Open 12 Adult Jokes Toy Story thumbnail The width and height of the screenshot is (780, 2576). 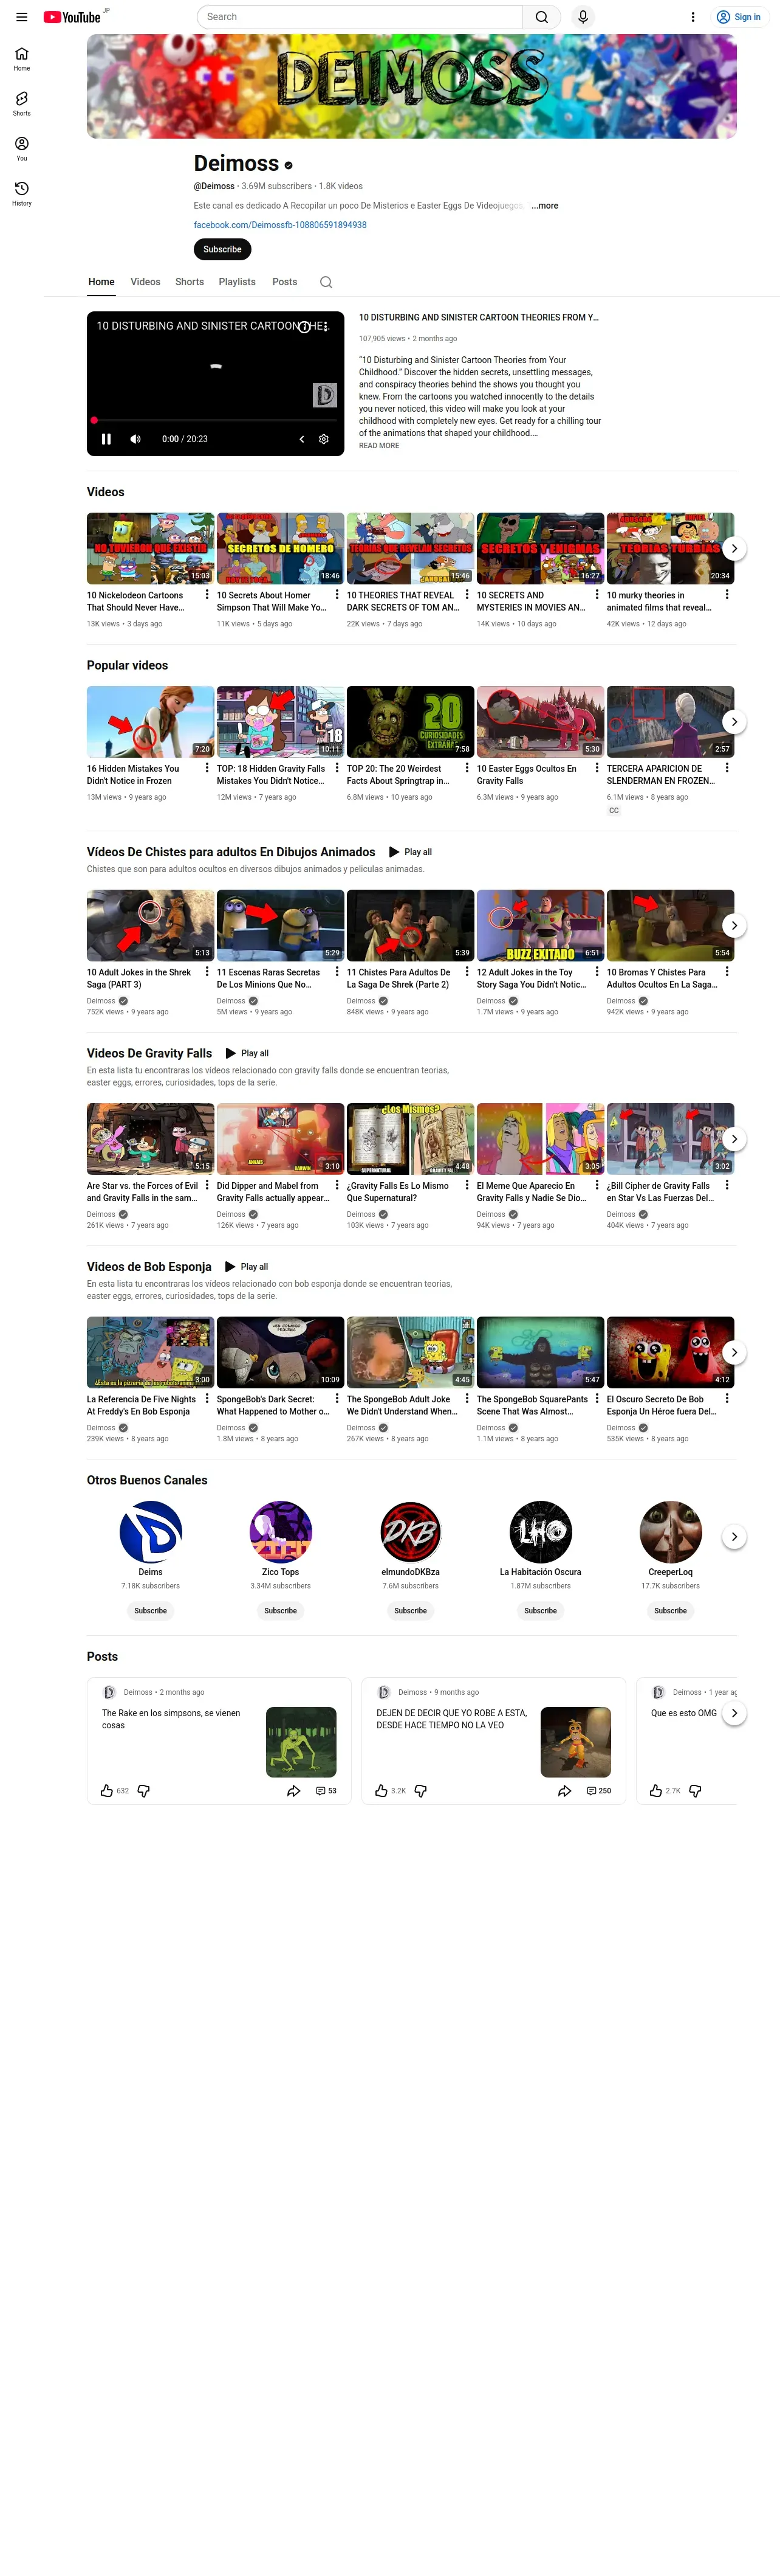pos(540,926)
